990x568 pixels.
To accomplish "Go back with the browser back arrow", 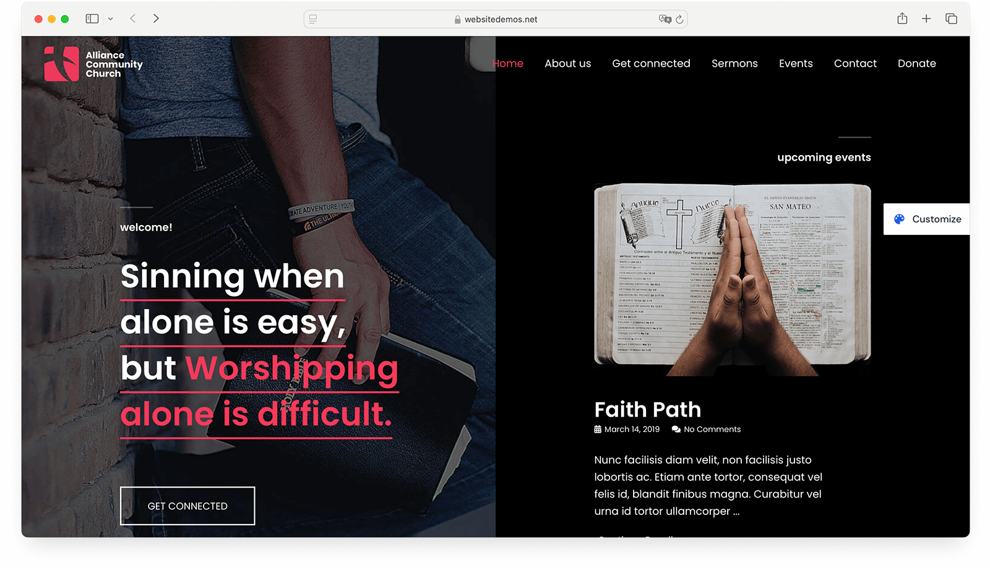I will [132, 19].
